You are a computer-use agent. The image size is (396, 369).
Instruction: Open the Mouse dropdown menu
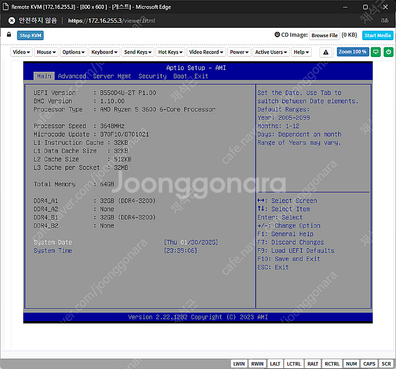pos(46,52)
